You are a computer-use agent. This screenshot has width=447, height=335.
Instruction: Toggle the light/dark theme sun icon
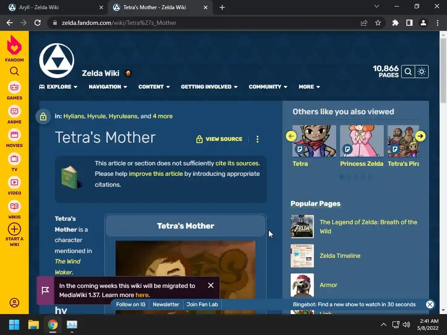[x=422, y=72]
